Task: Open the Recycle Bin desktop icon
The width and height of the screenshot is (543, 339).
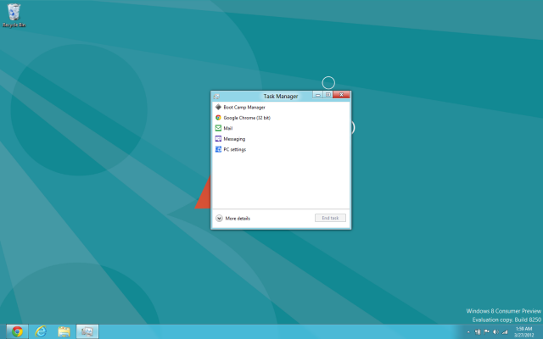Action: pos(13,14)
